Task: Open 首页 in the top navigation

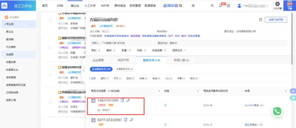Action: (45, 6)
